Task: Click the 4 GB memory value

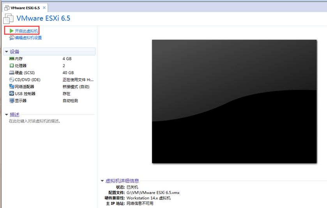Action: pos(67,59)
